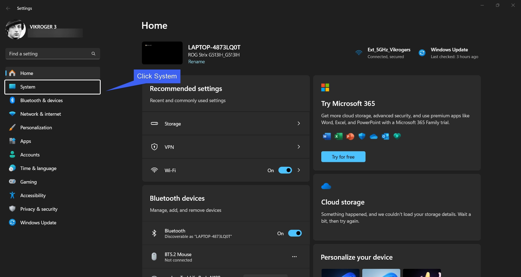This screenshot has width=521, height=277.
Task: Click the System monitor icon in sidebar
Action: point(12,87)
